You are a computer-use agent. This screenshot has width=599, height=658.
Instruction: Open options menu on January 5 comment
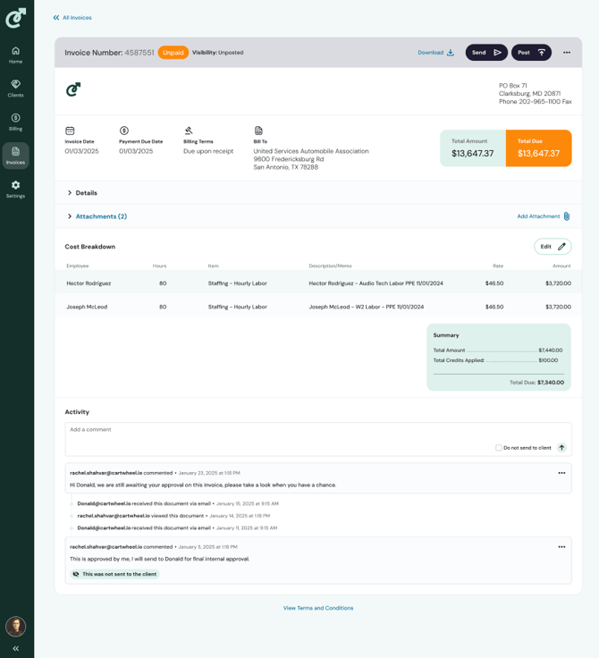click(x=561, y=547)
